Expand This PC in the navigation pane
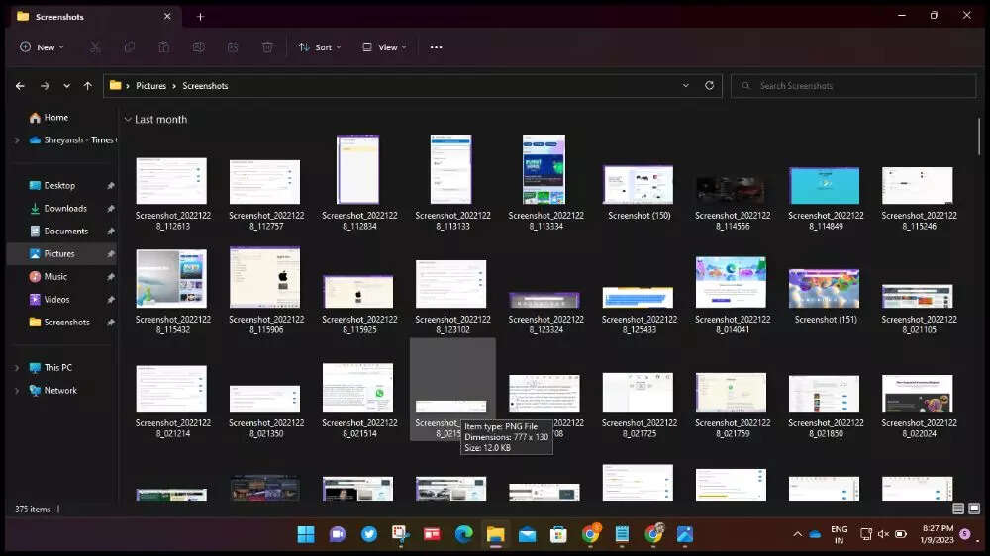Image resolution: width=990 pixels, height=556 pixels. (16, 368)
